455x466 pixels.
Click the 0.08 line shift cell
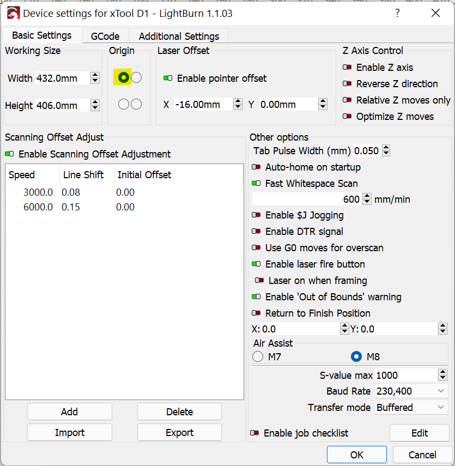click(x=71, y=192)
